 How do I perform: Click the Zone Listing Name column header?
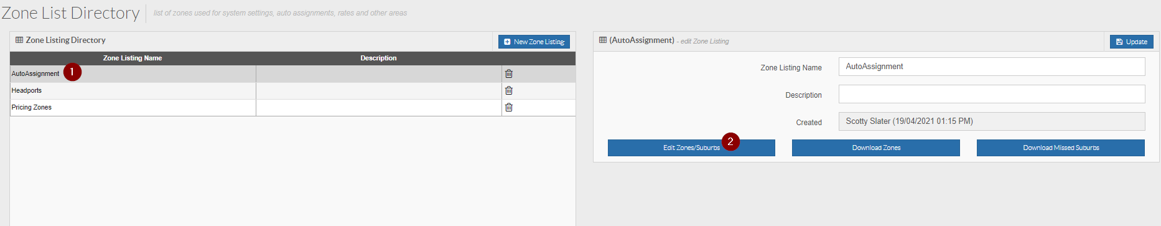pos(133,58)
